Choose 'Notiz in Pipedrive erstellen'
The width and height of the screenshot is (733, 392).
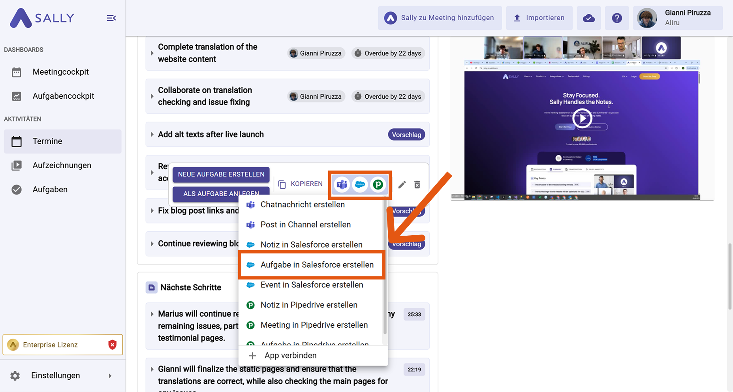[312, 305]
